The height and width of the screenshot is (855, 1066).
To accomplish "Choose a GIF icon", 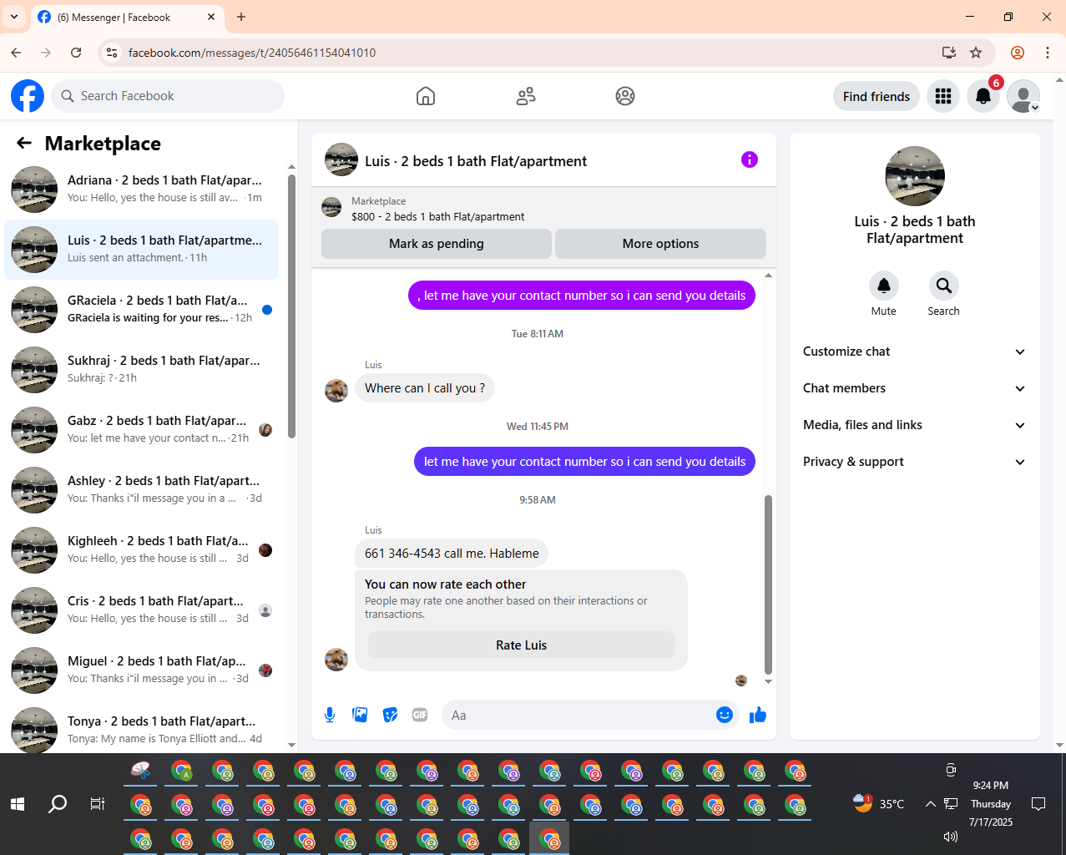I will (x=420, y=715).
